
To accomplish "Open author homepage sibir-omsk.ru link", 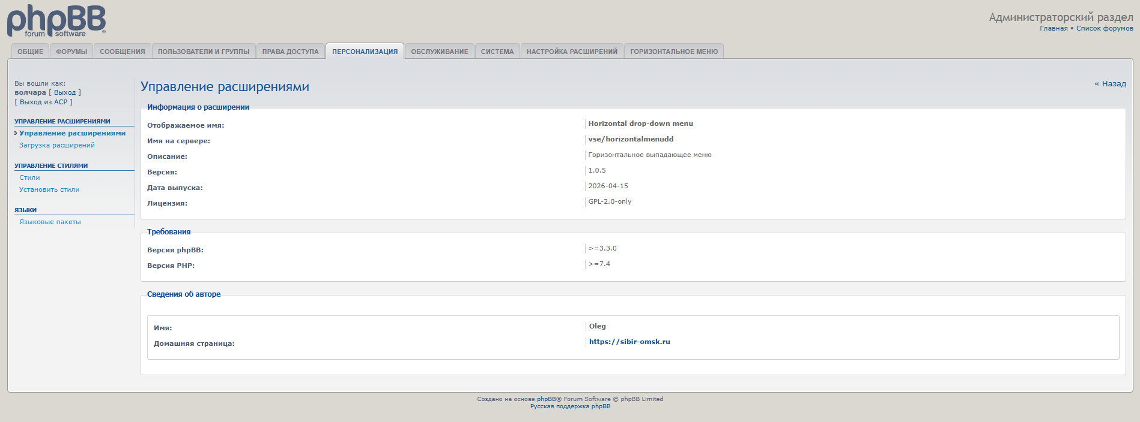I will [629, 342].
